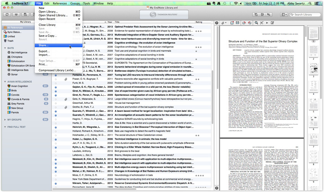
Task: Click the Sync Library toolbar icon
Action: point(7,15)
